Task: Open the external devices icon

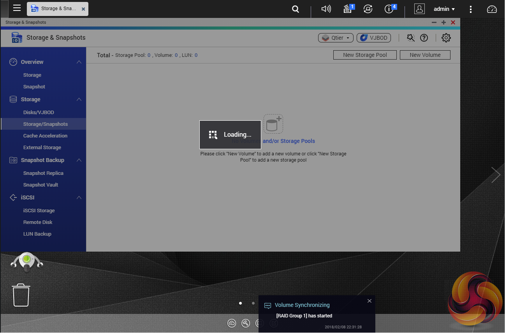Action: coord(368,9)
